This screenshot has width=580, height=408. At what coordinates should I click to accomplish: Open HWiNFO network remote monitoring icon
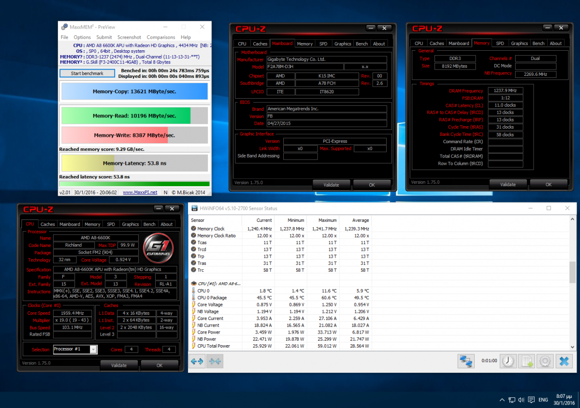[466, 361]
